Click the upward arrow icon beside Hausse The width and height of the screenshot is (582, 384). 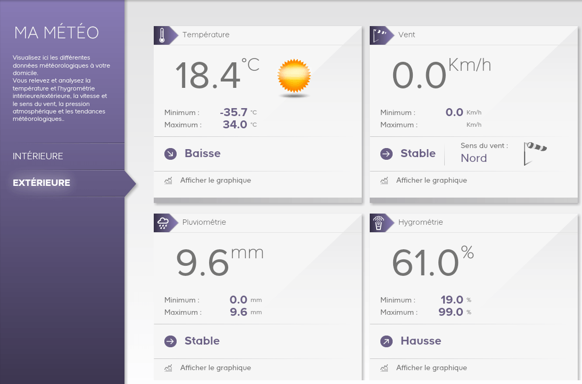386,341
